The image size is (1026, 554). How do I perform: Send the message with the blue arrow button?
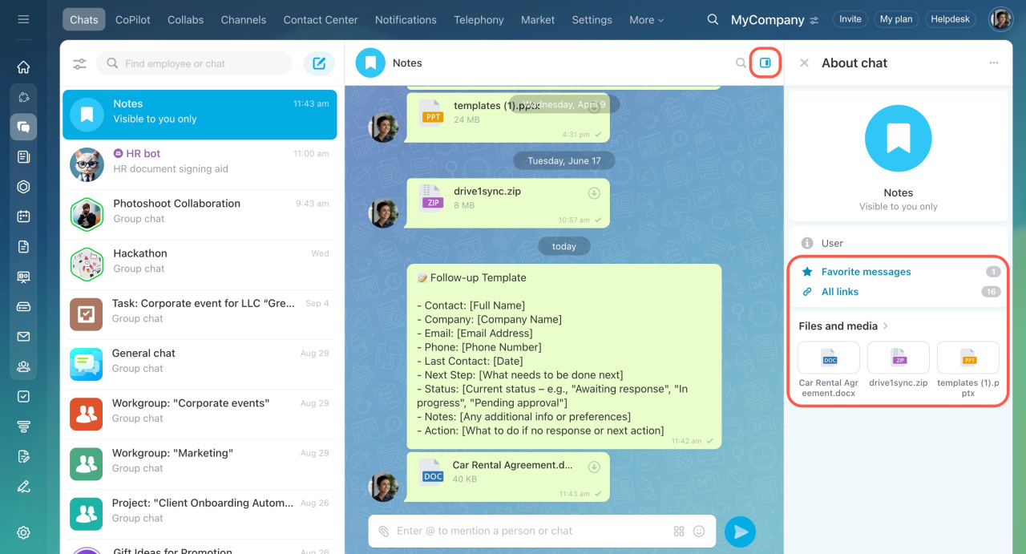pos(740,532)
